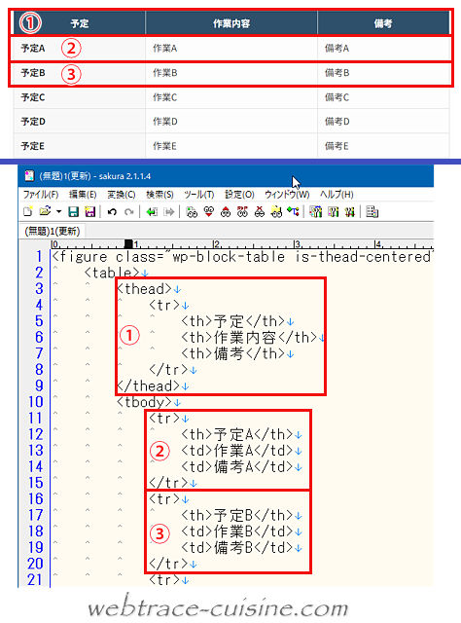Click the Find Next binoculars icon
The image size is (461, 623).
click(209, 212)
